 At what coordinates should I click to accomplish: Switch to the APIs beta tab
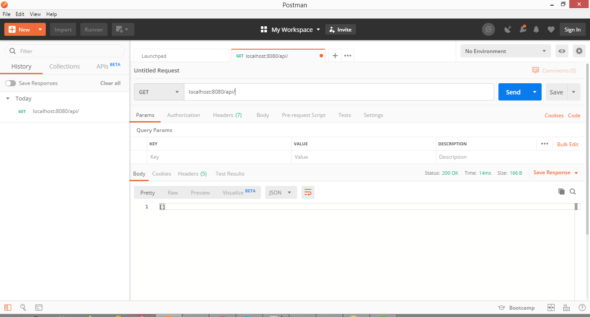[108, 66]
